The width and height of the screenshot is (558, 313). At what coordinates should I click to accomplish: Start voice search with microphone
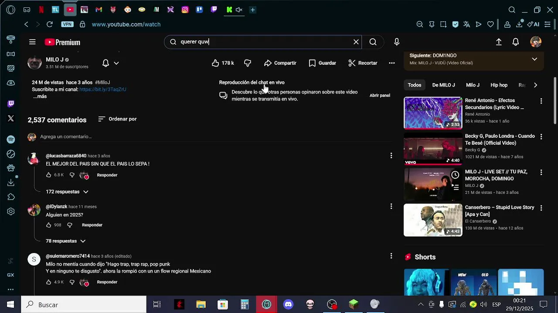click(397, 42)
